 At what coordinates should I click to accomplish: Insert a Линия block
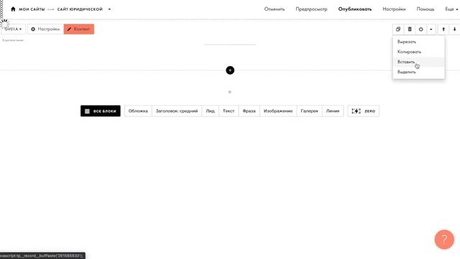333,111
